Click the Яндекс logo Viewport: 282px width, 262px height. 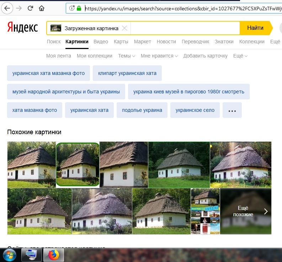22,27
